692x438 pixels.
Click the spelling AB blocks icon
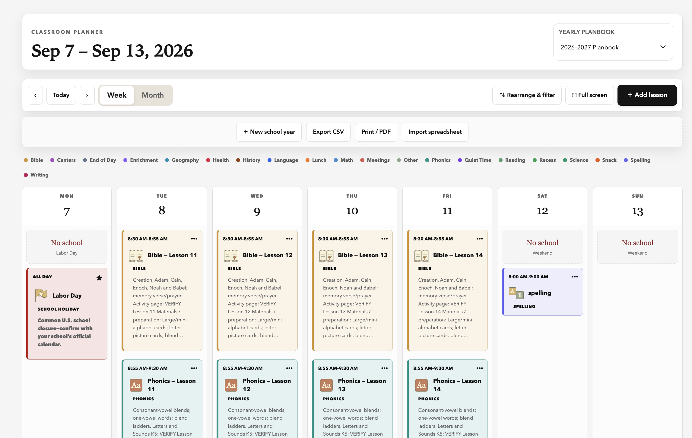tap(516, 293)
